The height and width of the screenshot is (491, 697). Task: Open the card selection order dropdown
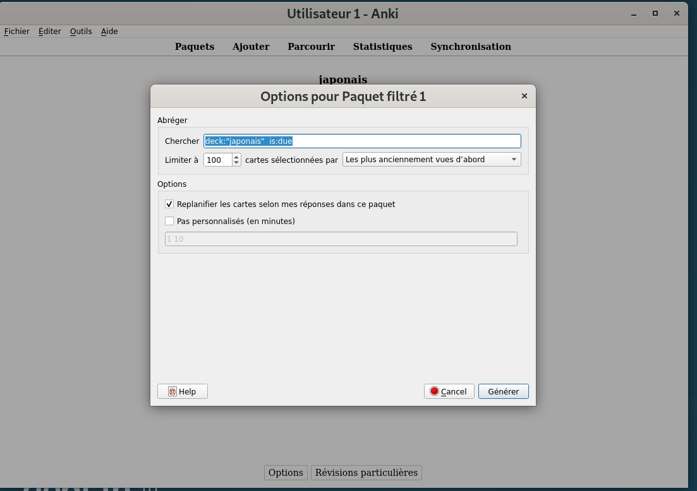[432, 160]
